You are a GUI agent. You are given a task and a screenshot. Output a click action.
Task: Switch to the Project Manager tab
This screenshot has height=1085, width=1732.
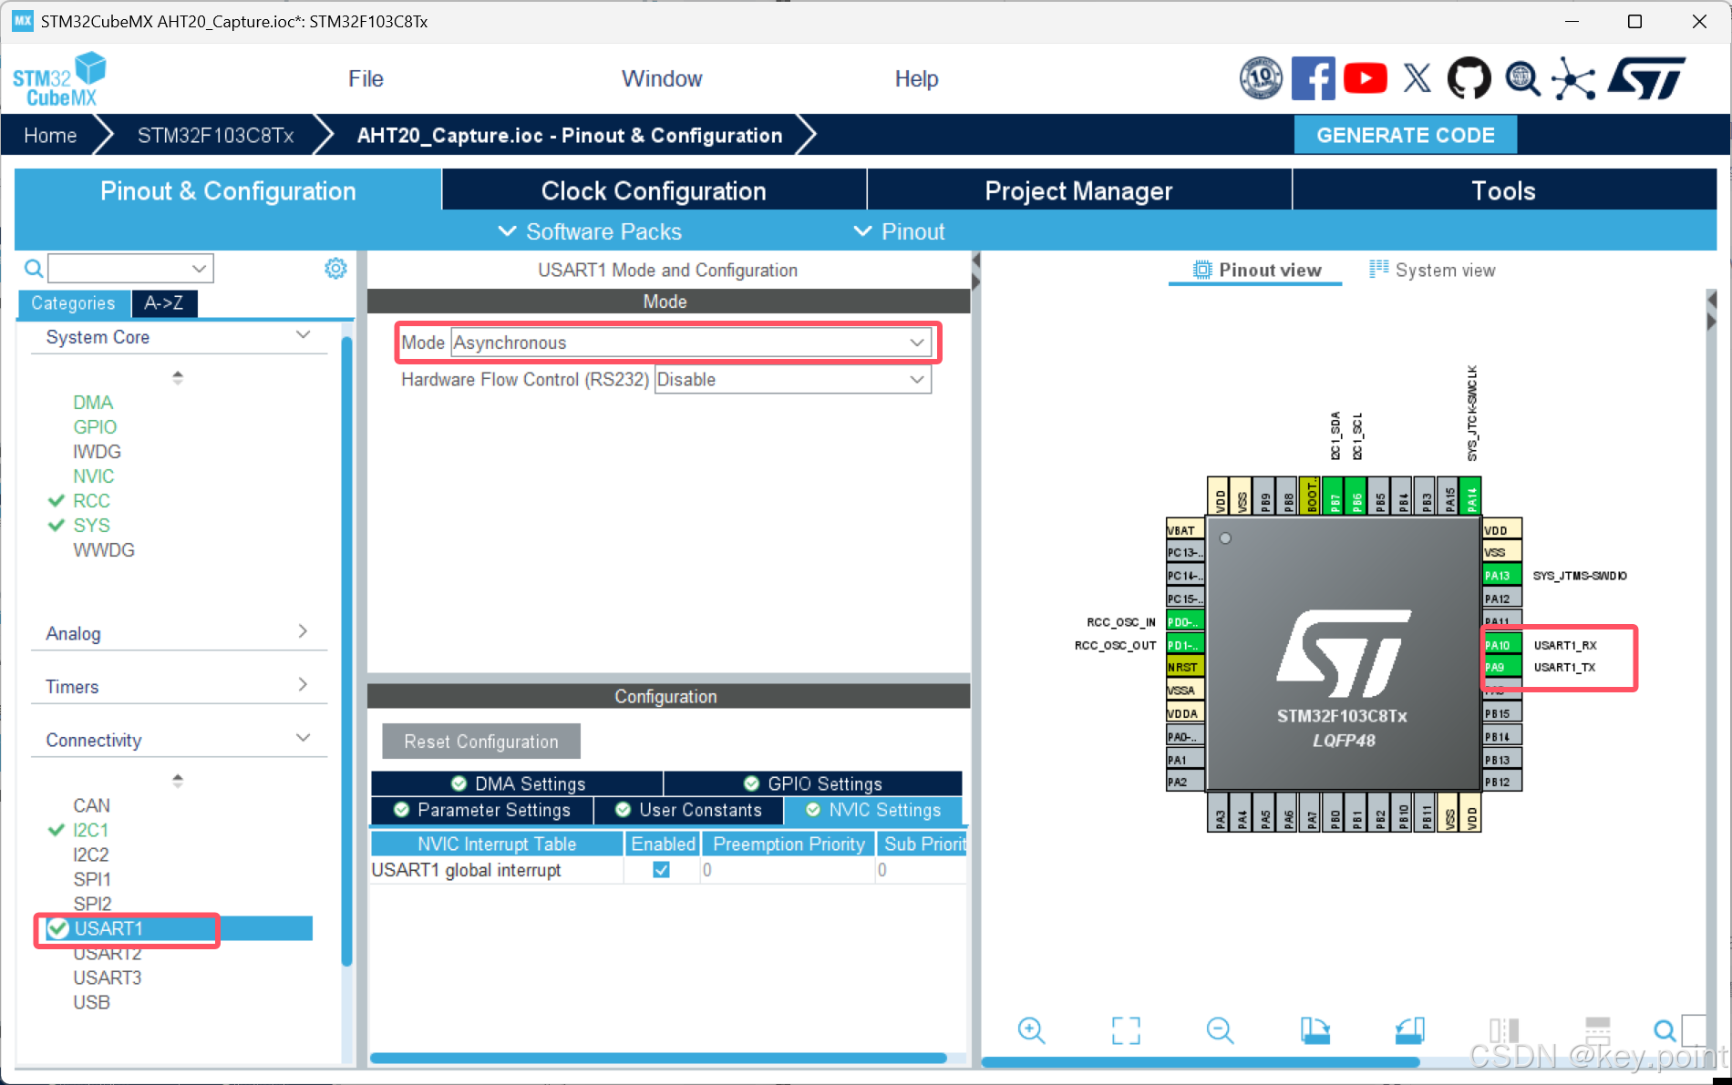[x=1078, y=190]
